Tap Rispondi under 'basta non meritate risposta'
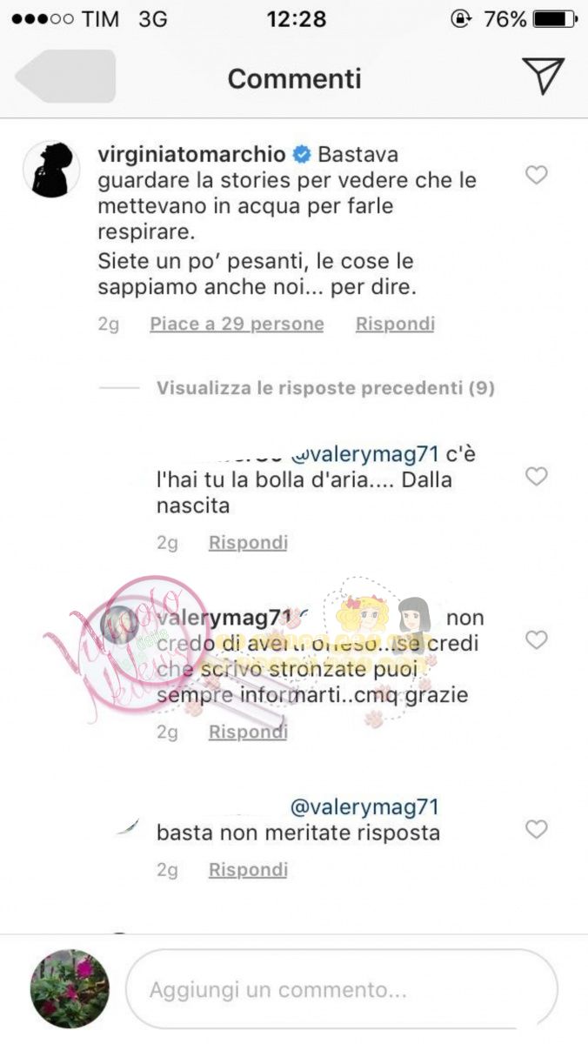Viewport: 588px width, 1044px height. tap(248, 870)
